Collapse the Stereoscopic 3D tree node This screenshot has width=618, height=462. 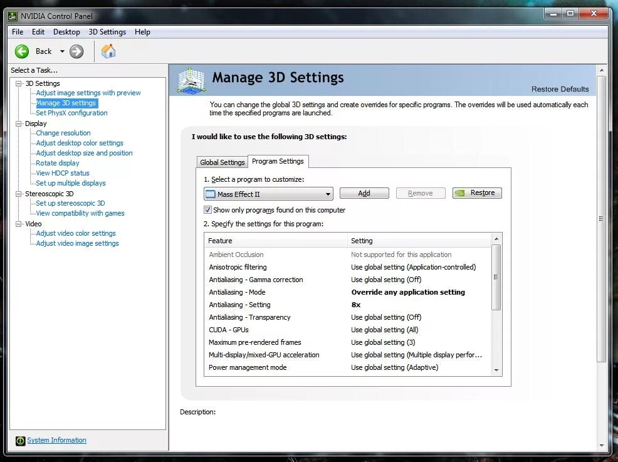pos(18,194)
